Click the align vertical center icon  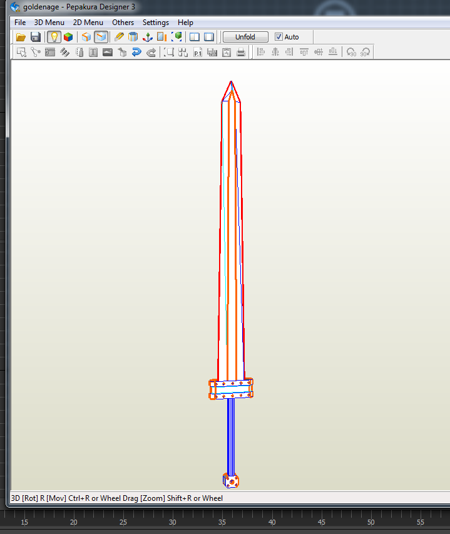(x=319, y=52)
